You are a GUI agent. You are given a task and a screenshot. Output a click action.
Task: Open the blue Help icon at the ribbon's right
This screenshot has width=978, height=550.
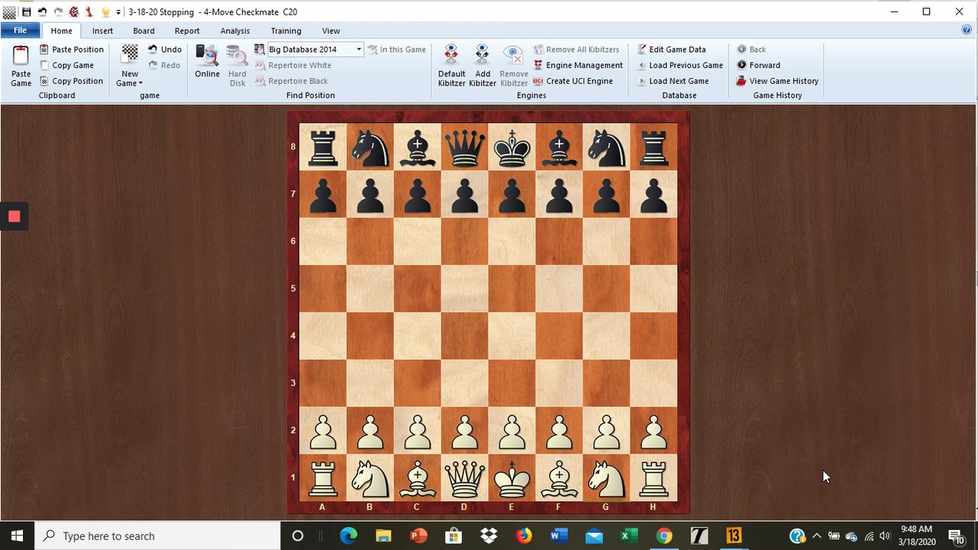967,31
